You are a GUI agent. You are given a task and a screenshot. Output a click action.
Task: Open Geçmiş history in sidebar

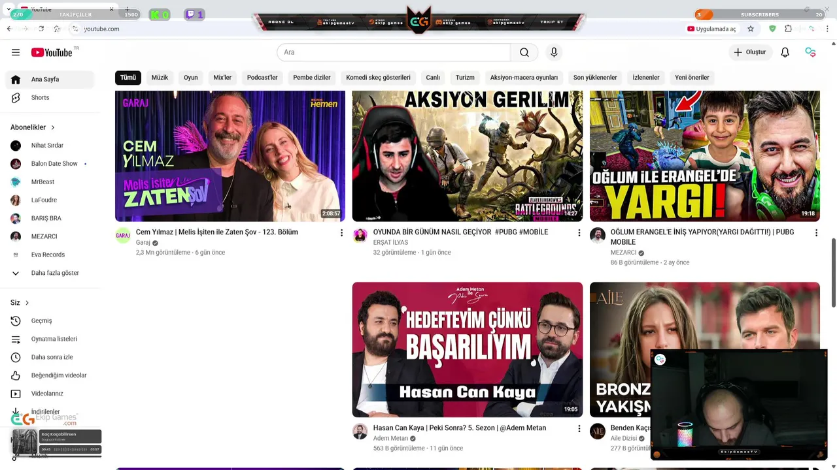50,321
